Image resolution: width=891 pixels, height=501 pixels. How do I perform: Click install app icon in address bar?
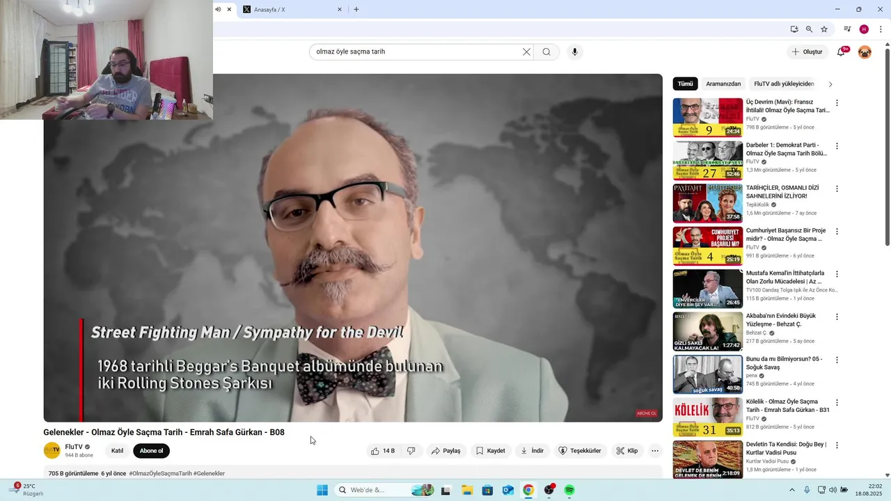pyautogui.click(x=794, y=29)
